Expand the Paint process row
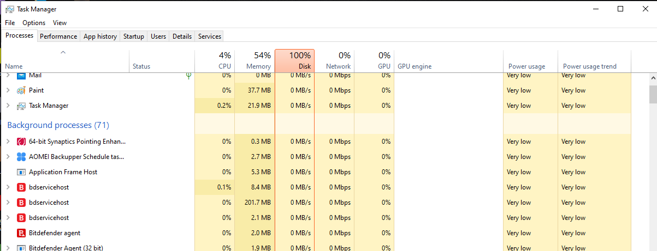The image size is (657, 251). [8, 90]
